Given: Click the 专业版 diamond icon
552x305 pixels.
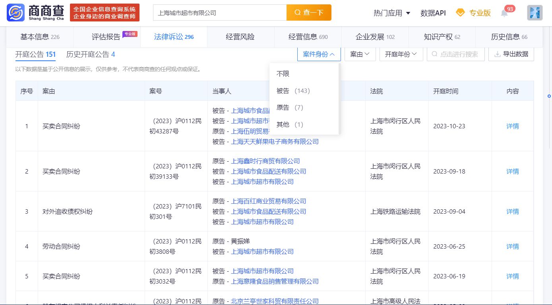Looking at the screenshot, I should tap(460, 13).
